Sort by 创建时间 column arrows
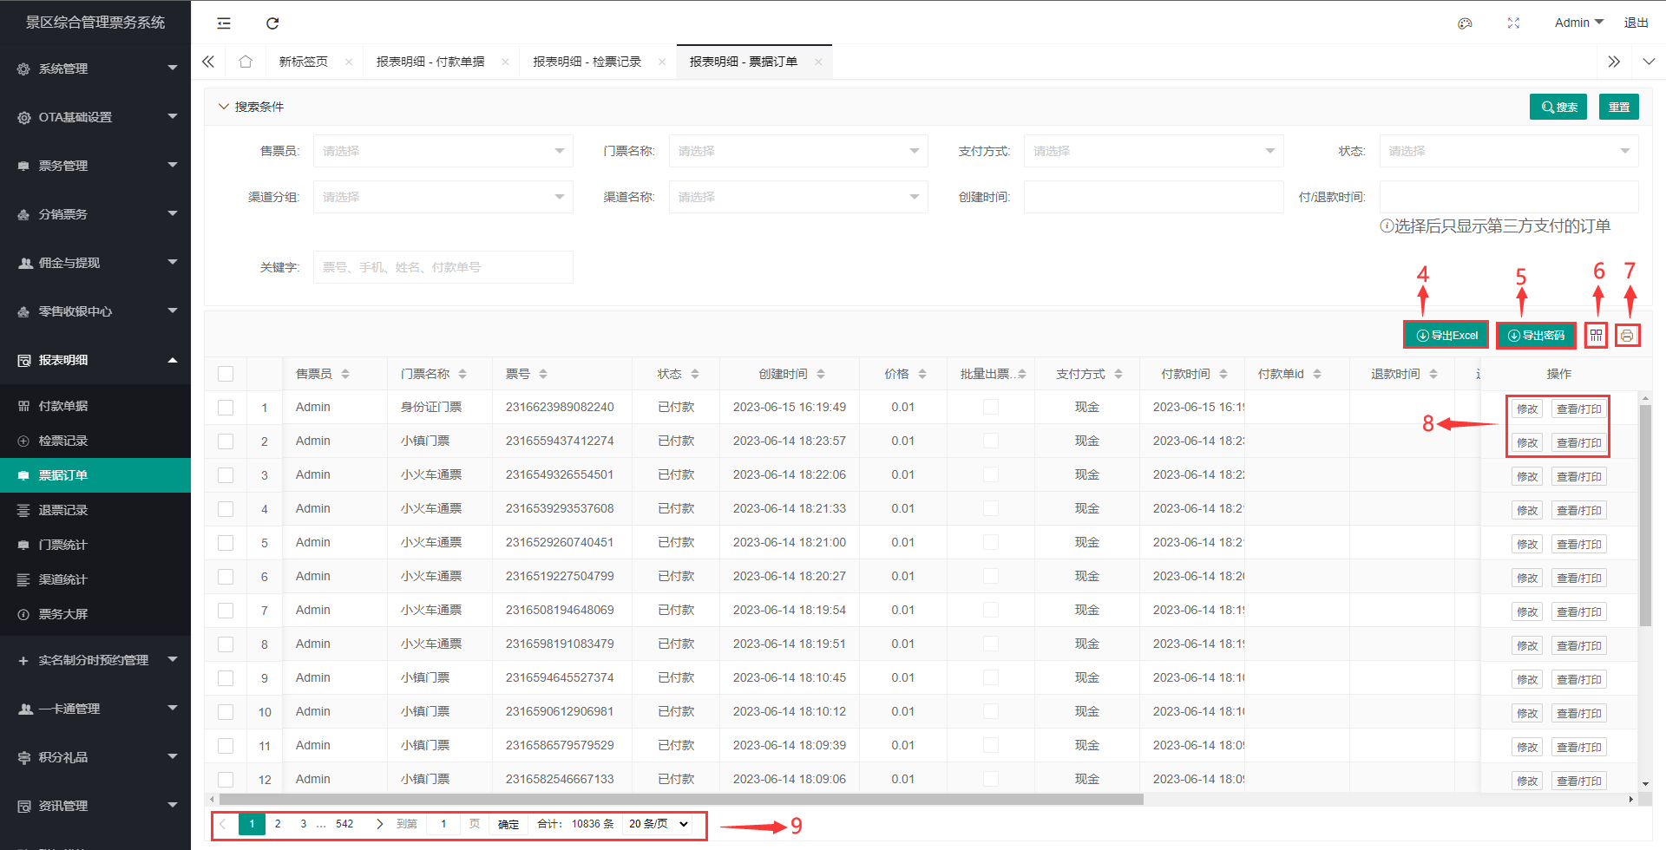1666x850 pixels. point(821,374)
